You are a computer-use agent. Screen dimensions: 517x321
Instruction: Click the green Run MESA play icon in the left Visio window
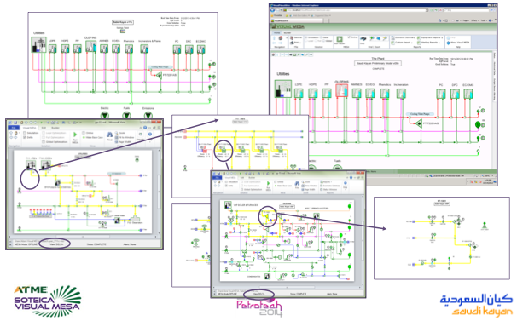75,135
